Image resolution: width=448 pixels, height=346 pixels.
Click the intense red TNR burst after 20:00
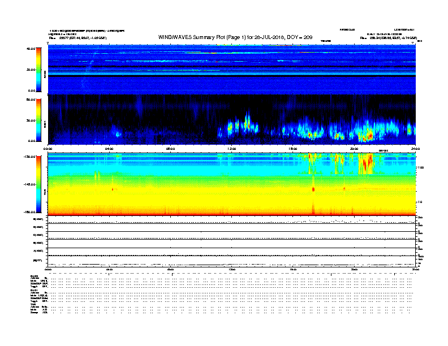click(366, 163)
